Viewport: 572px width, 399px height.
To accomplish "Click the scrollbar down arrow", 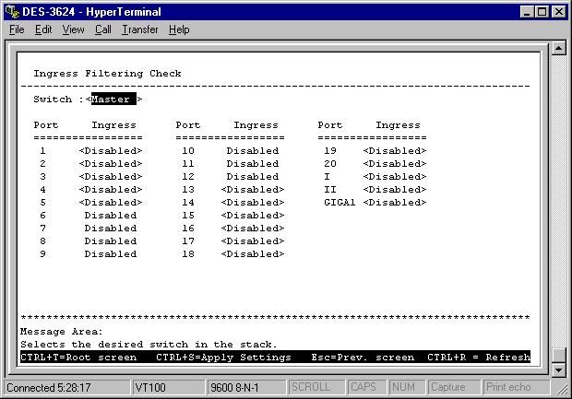I will [x=557, y=370].
